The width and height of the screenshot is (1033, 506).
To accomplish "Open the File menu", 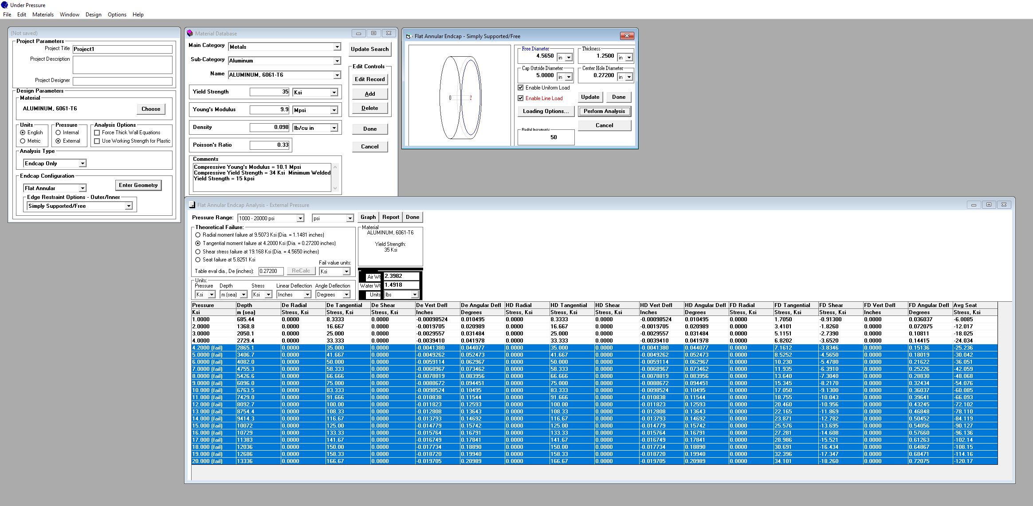I will pyautogui.click(x=7, y=15).
